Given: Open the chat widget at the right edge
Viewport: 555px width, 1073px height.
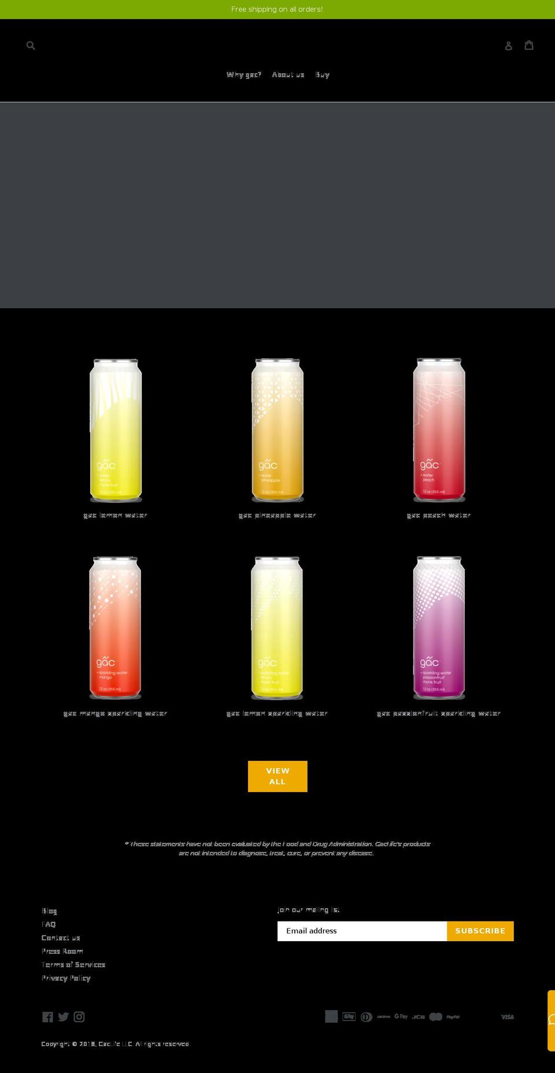Looking at the screenshot, I should [552, 1020].
